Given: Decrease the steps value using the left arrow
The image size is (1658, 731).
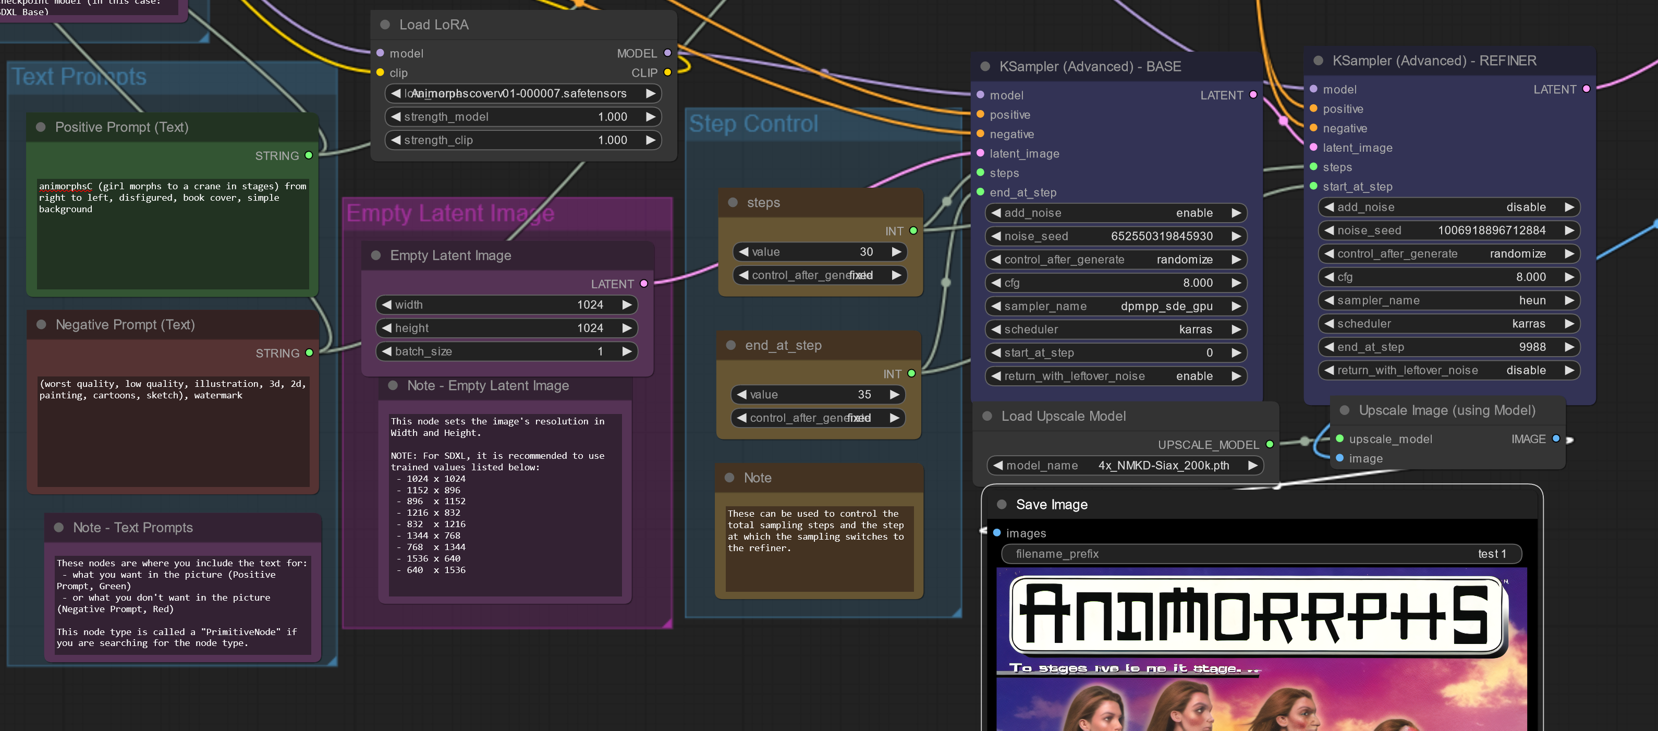Looking at the screenshot, I should pos(743,252).
